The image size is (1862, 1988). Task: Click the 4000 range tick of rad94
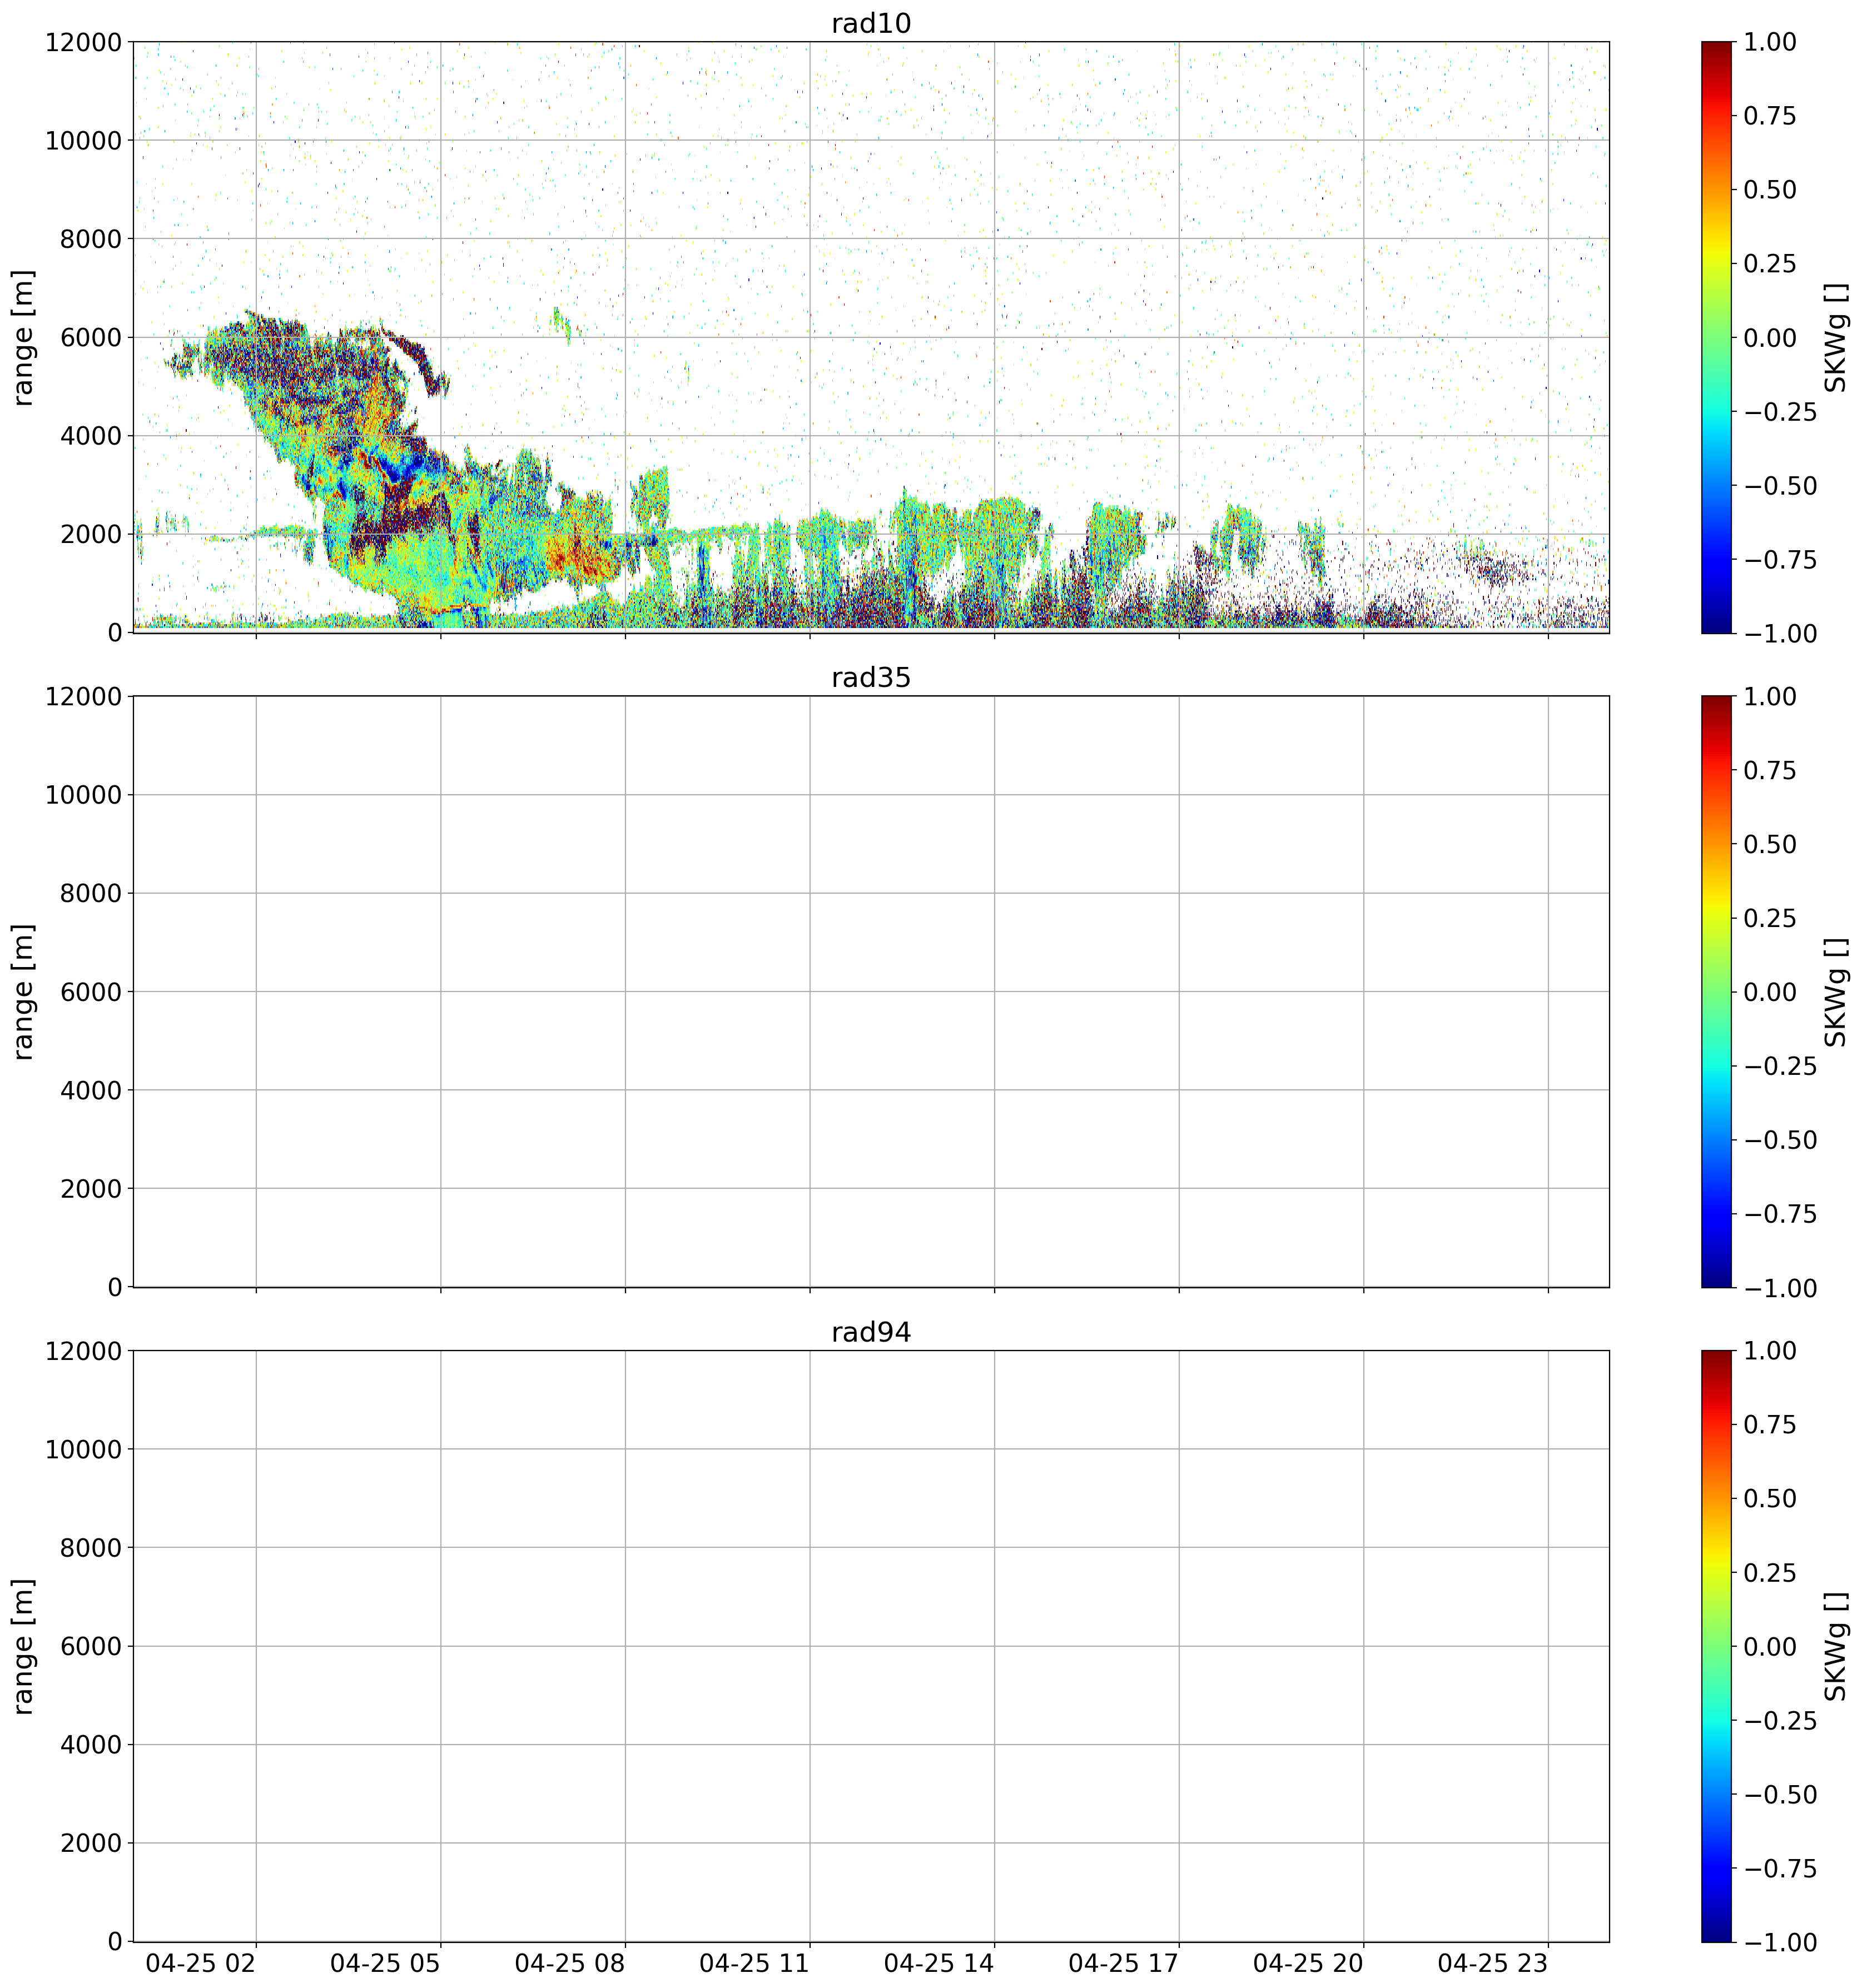pos(91,1745)
